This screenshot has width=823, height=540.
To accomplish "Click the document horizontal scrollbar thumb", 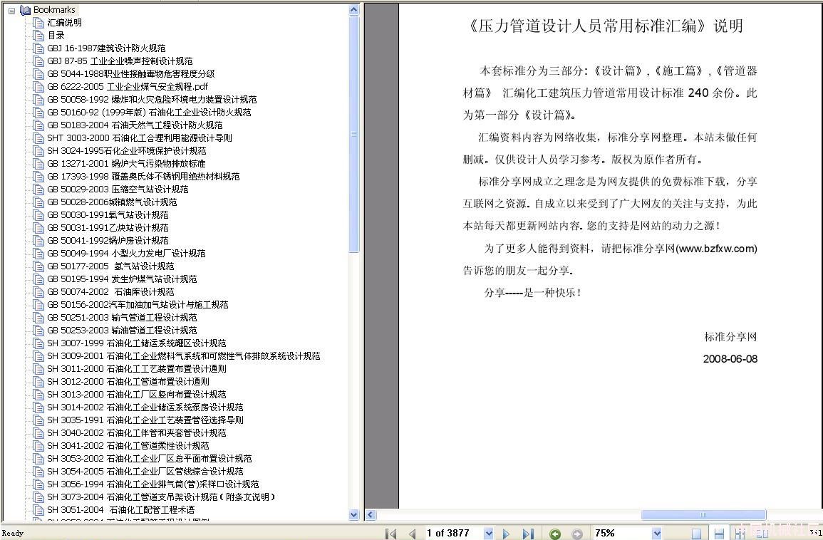I will (703, 515).
